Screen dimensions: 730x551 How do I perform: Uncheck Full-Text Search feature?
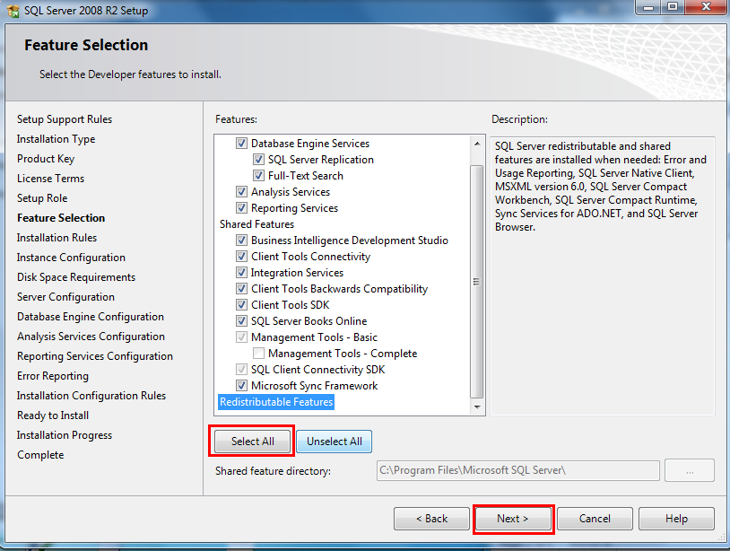pos(258,176)
